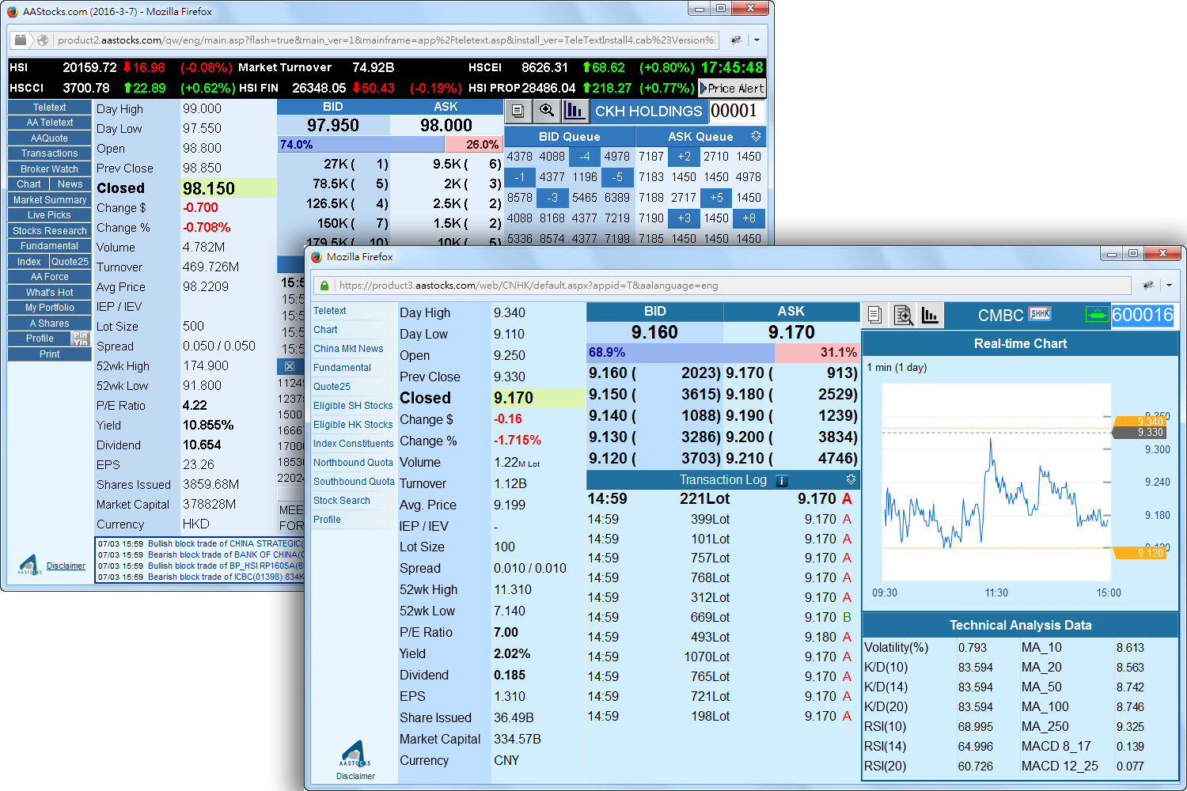Open the bar chart icon next to CKH HOLDINGS
Image resolution: width=1187 pixels, height=791 pixels.
coord(575,112)
